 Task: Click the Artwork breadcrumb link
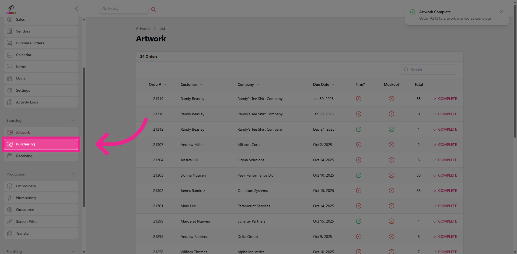[x=142, y=28]
